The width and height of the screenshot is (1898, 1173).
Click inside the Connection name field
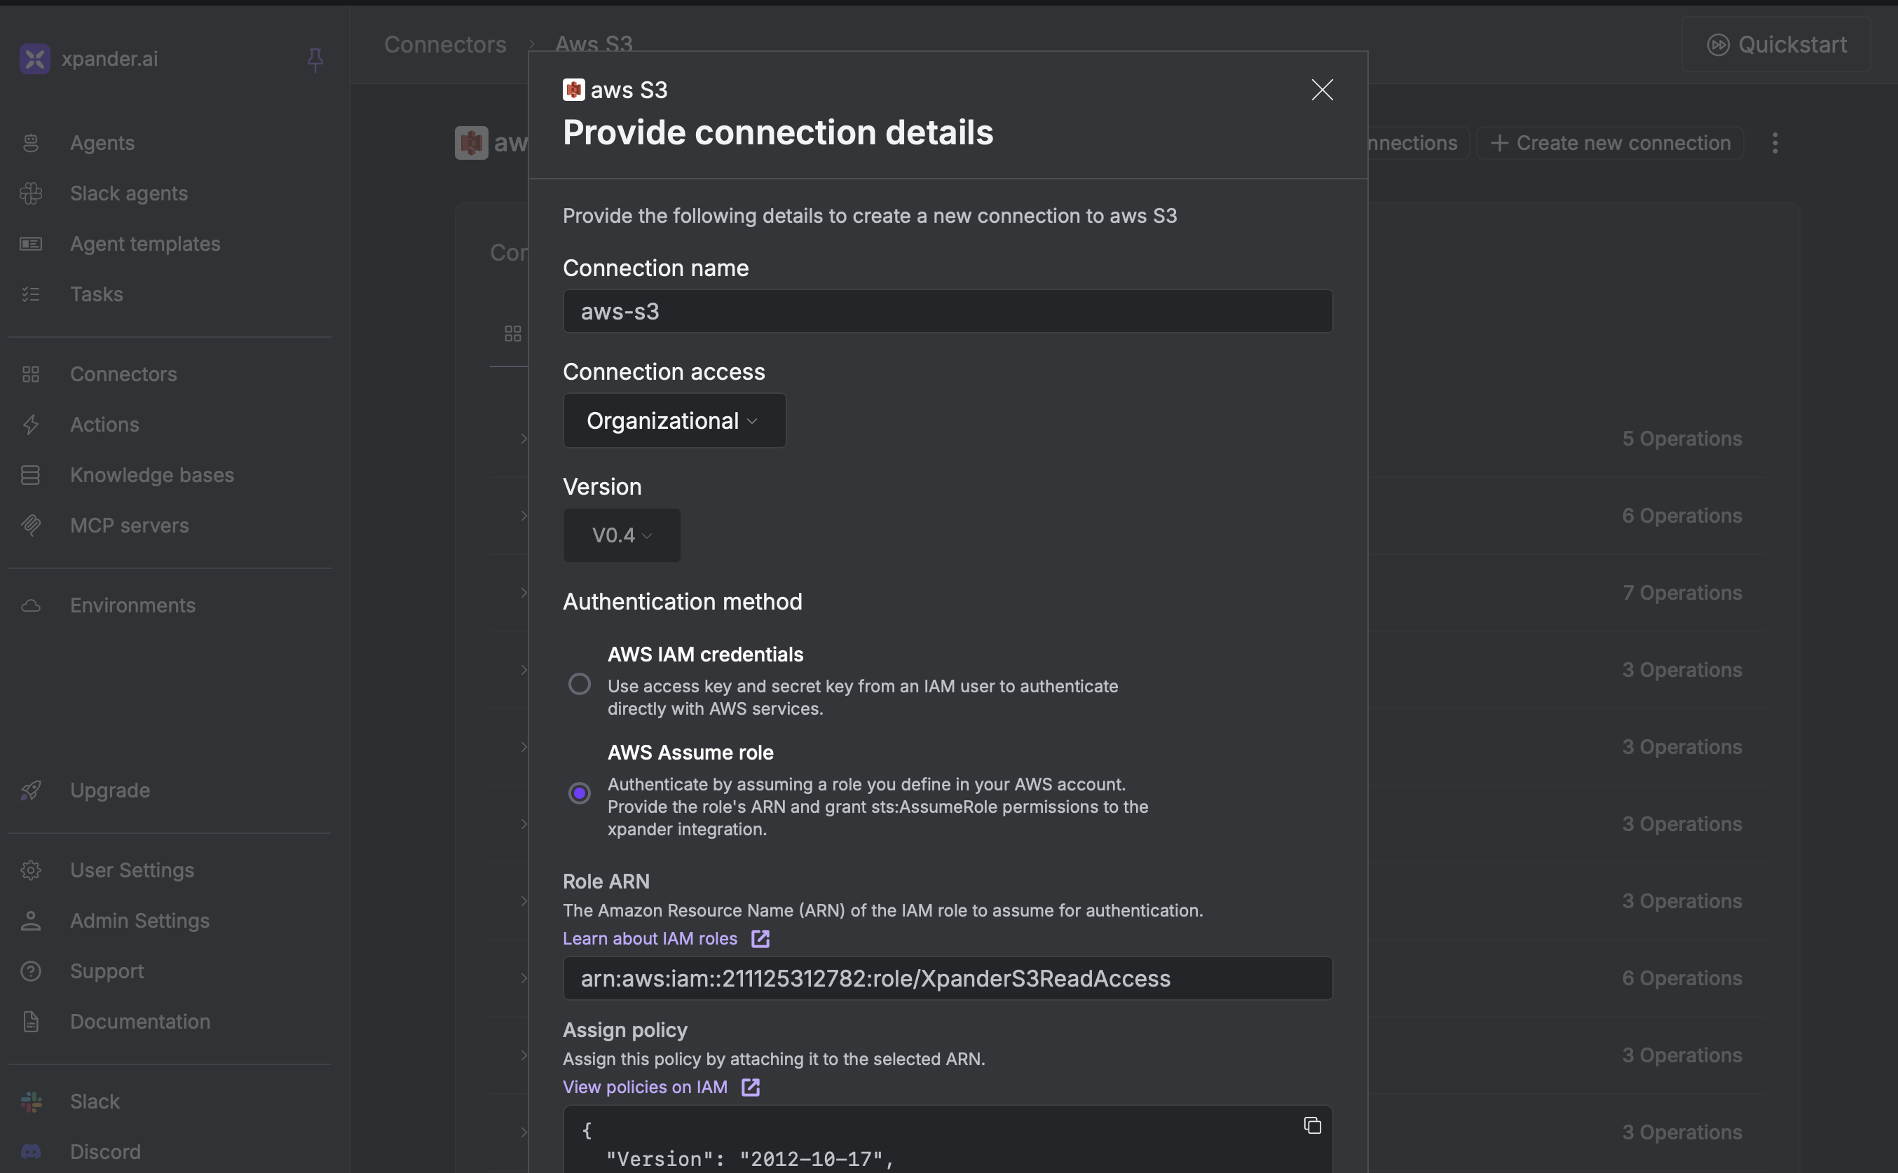[x=946, y=310]
